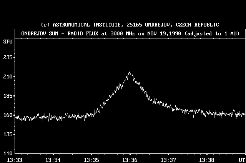This screenshot has height=163, width=246.
Task: Click the 110 flux axis value
Action: (x=8, y=153)
